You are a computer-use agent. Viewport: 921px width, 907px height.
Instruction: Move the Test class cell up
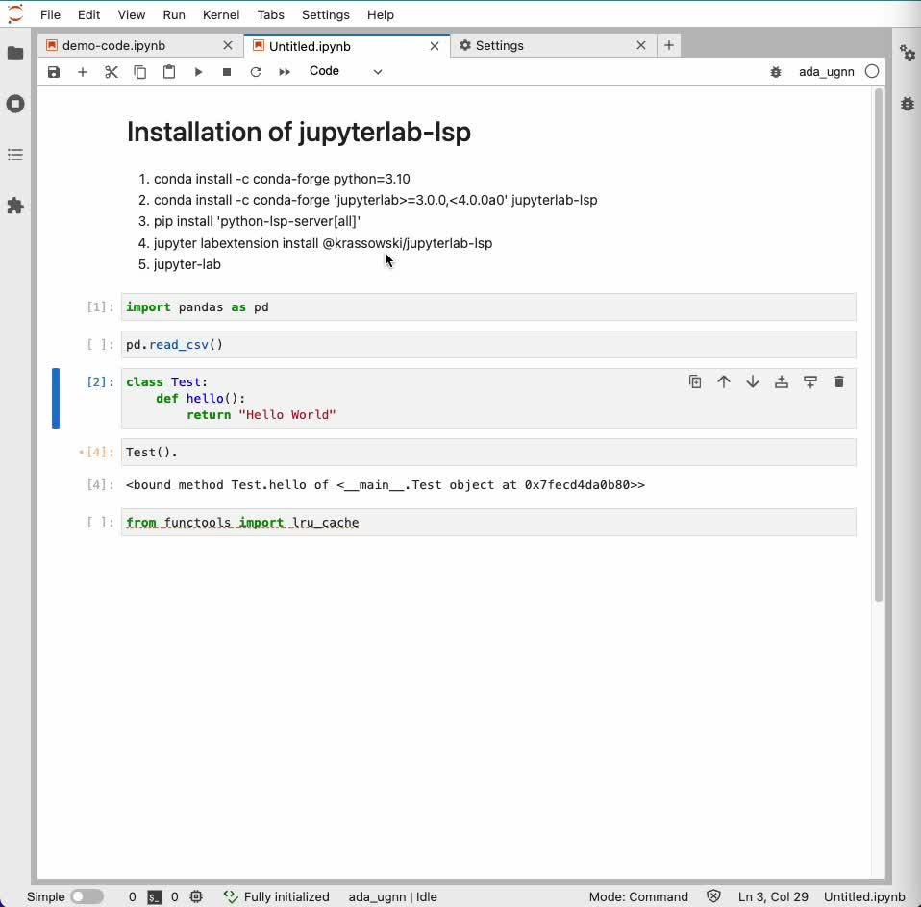coord(724,381)
